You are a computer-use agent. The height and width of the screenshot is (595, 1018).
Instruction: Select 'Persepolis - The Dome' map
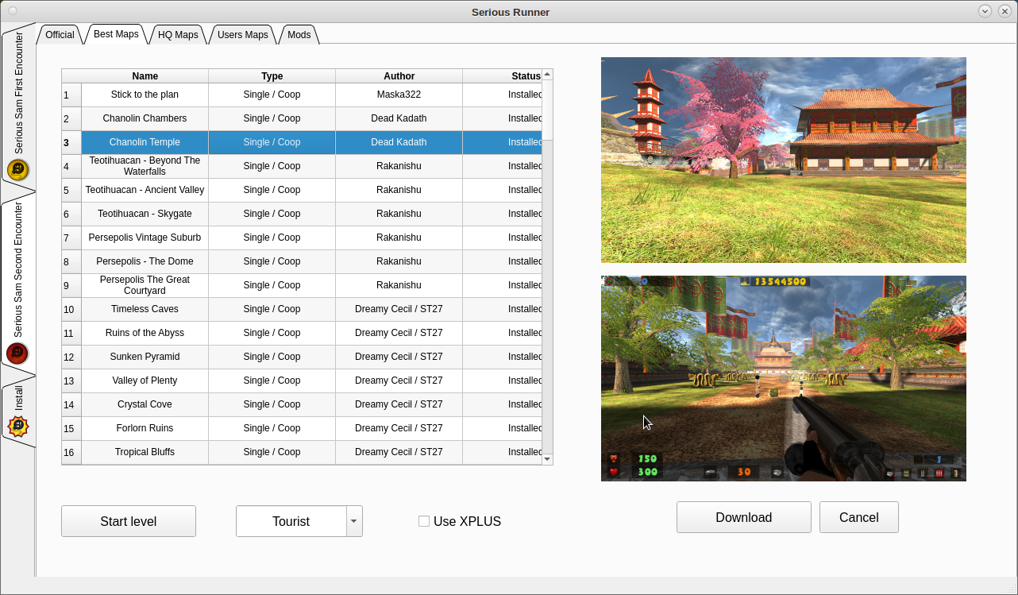145,261
